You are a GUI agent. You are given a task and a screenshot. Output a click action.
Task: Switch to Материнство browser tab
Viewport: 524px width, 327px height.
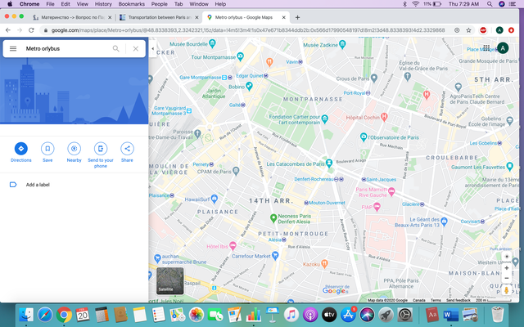[x=72, y=17]
